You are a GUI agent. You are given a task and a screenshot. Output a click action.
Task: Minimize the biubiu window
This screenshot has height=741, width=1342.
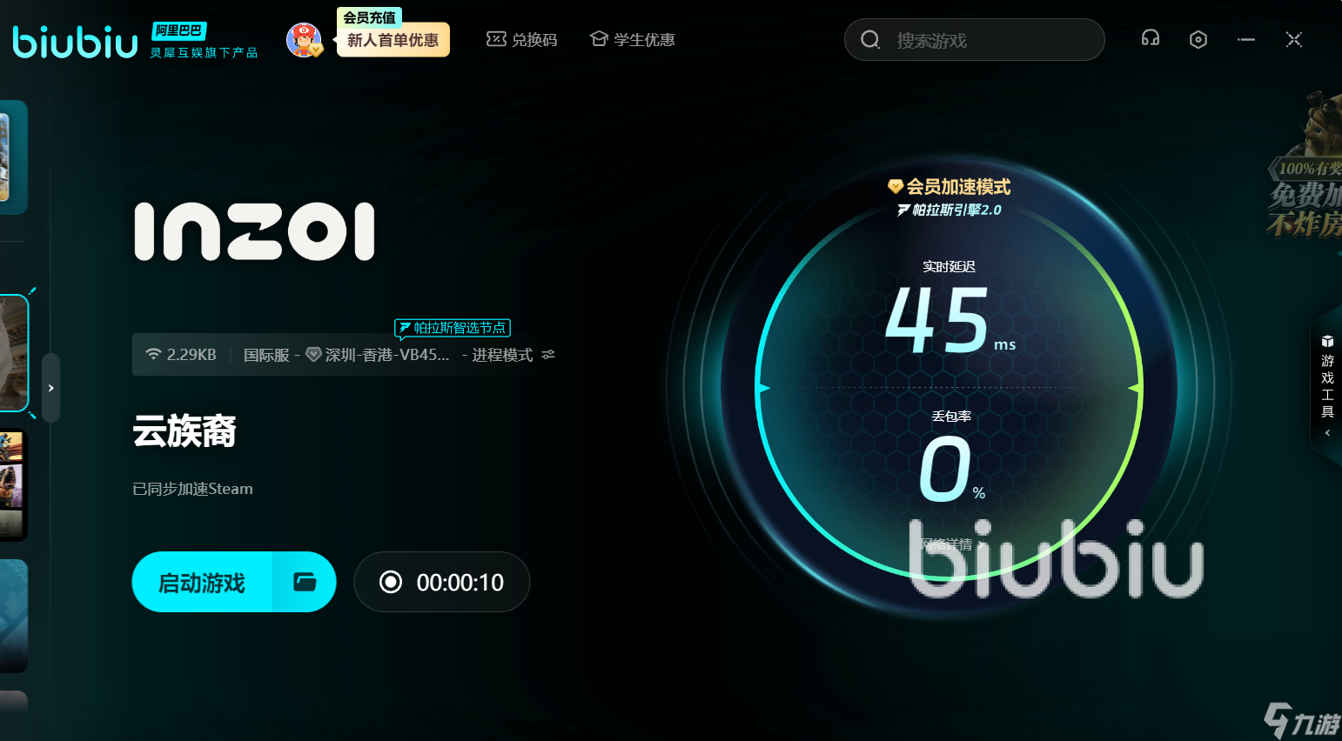pyautogui.click(x=1246, y=39)
